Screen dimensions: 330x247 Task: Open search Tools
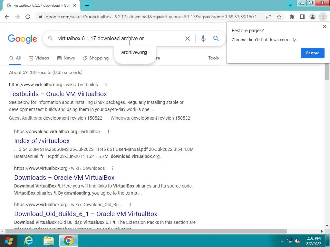(213, 58)
